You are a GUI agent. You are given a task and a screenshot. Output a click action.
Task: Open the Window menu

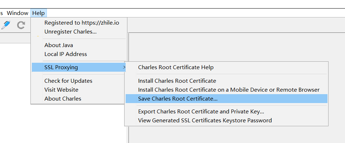(x=18, y=13)
